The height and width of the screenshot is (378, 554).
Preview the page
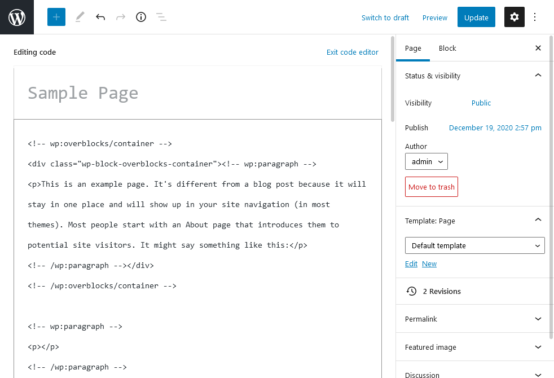pos(434,17)
